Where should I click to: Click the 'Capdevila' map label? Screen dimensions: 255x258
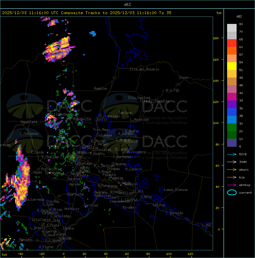click(82, 119)
